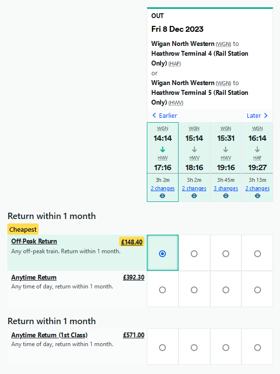
Task: Click the Underground icon under 16:14 train
Action: (x=258, y=196)
